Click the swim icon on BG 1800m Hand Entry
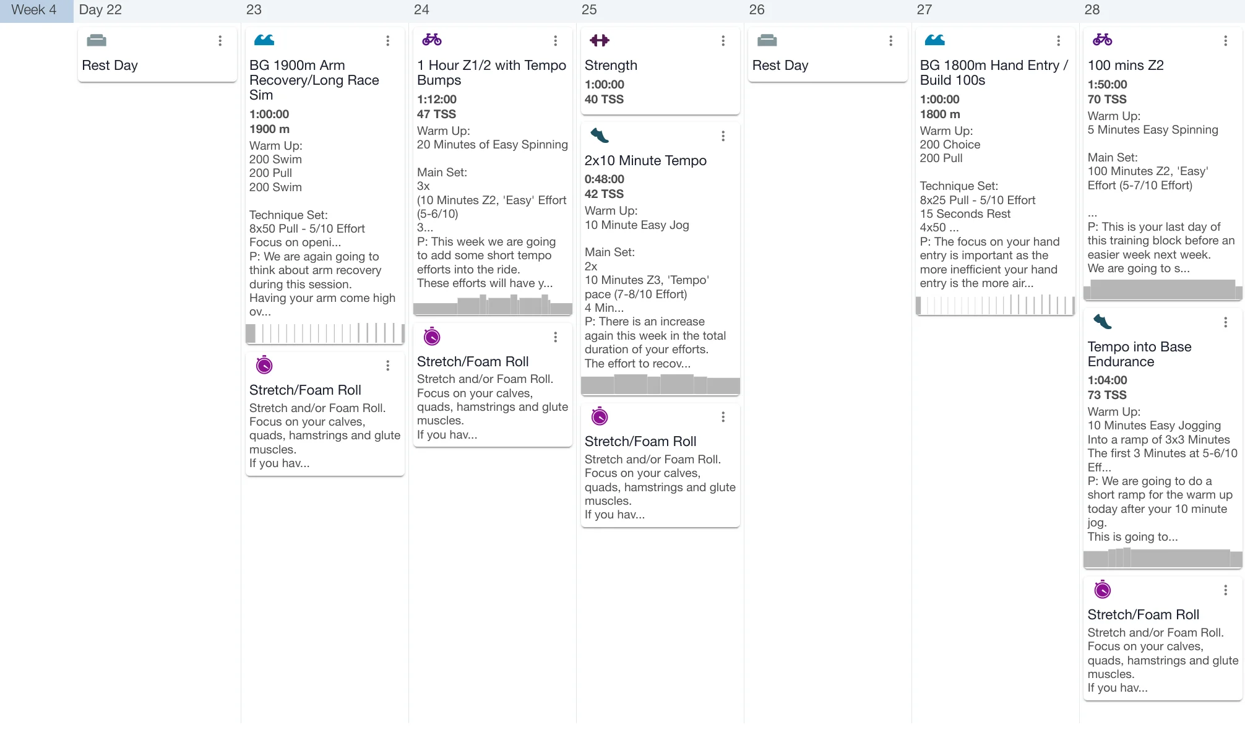The height and width of the screenshot is (730, 1245). click(934, 40)
